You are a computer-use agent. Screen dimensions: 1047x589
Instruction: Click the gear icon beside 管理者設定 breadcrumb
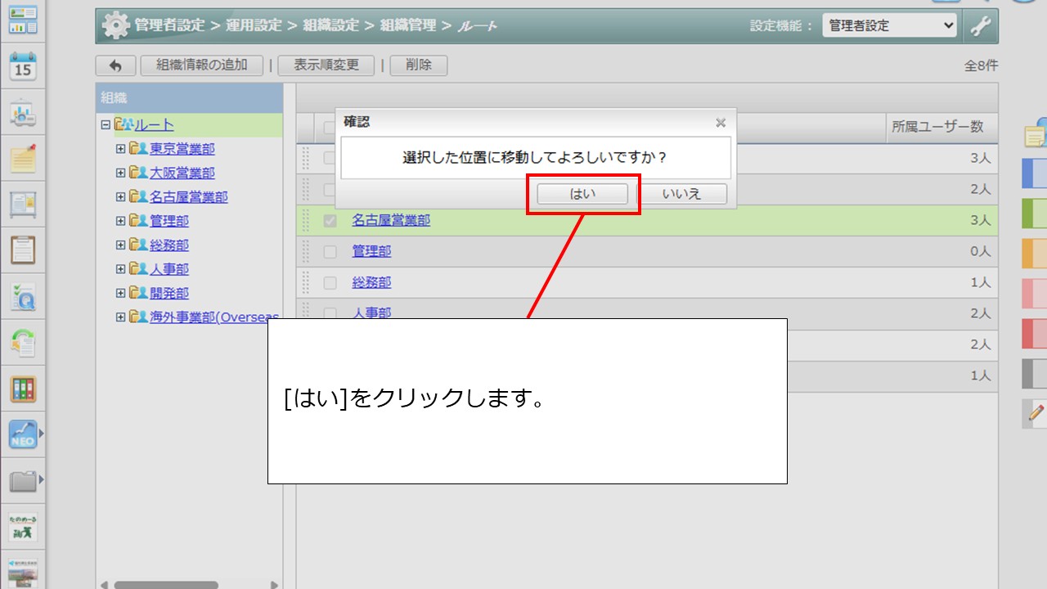click(115, 26)
